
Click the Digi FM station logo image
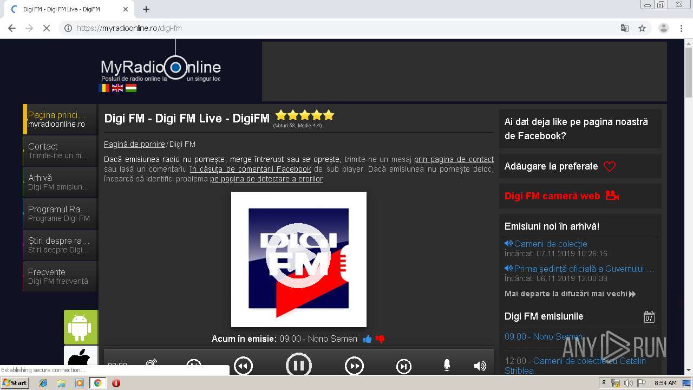pyautogui.click(x=299, y=259)
